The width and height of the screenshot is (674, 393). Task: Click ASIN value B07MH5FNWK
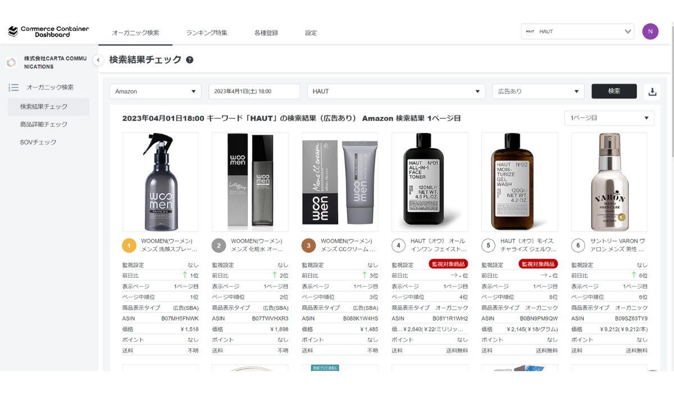(x=180, y=318)
